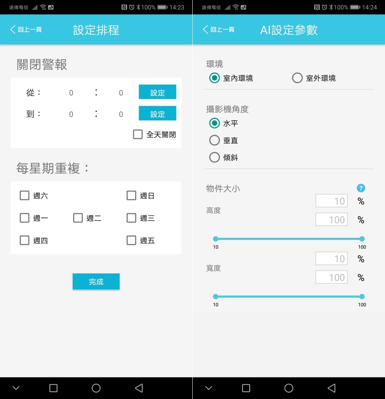
Task: Tap Android home circle on right screen
Action: tap(289, 388)
